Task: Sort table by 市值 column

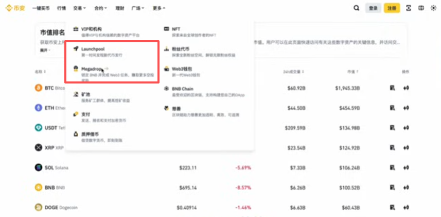Action: tap(353, 72)
